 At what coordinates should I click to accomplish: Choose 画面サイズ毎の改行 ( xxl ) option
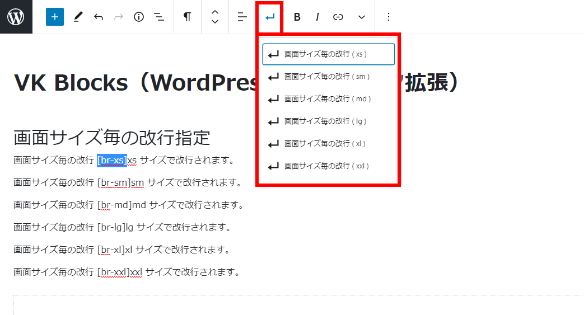329,166
